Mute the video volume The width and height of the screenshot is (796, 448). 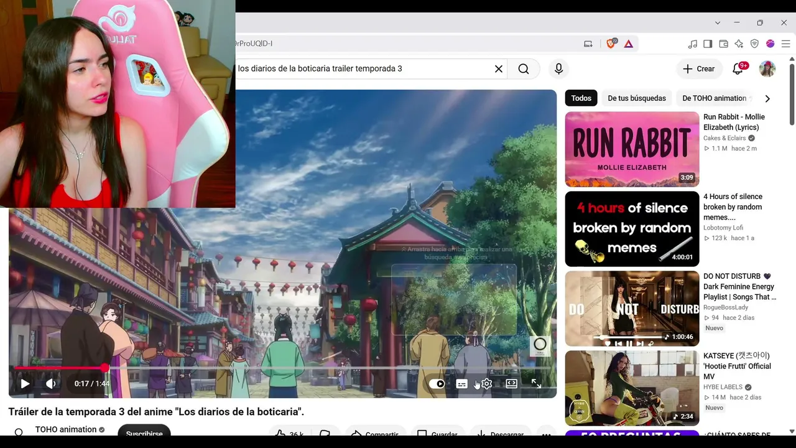(51, 384)
